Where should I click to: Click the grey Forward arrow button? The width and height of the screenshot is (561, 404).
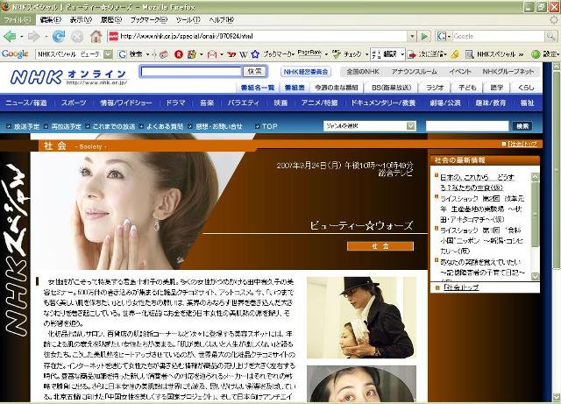tap(34, 36)
